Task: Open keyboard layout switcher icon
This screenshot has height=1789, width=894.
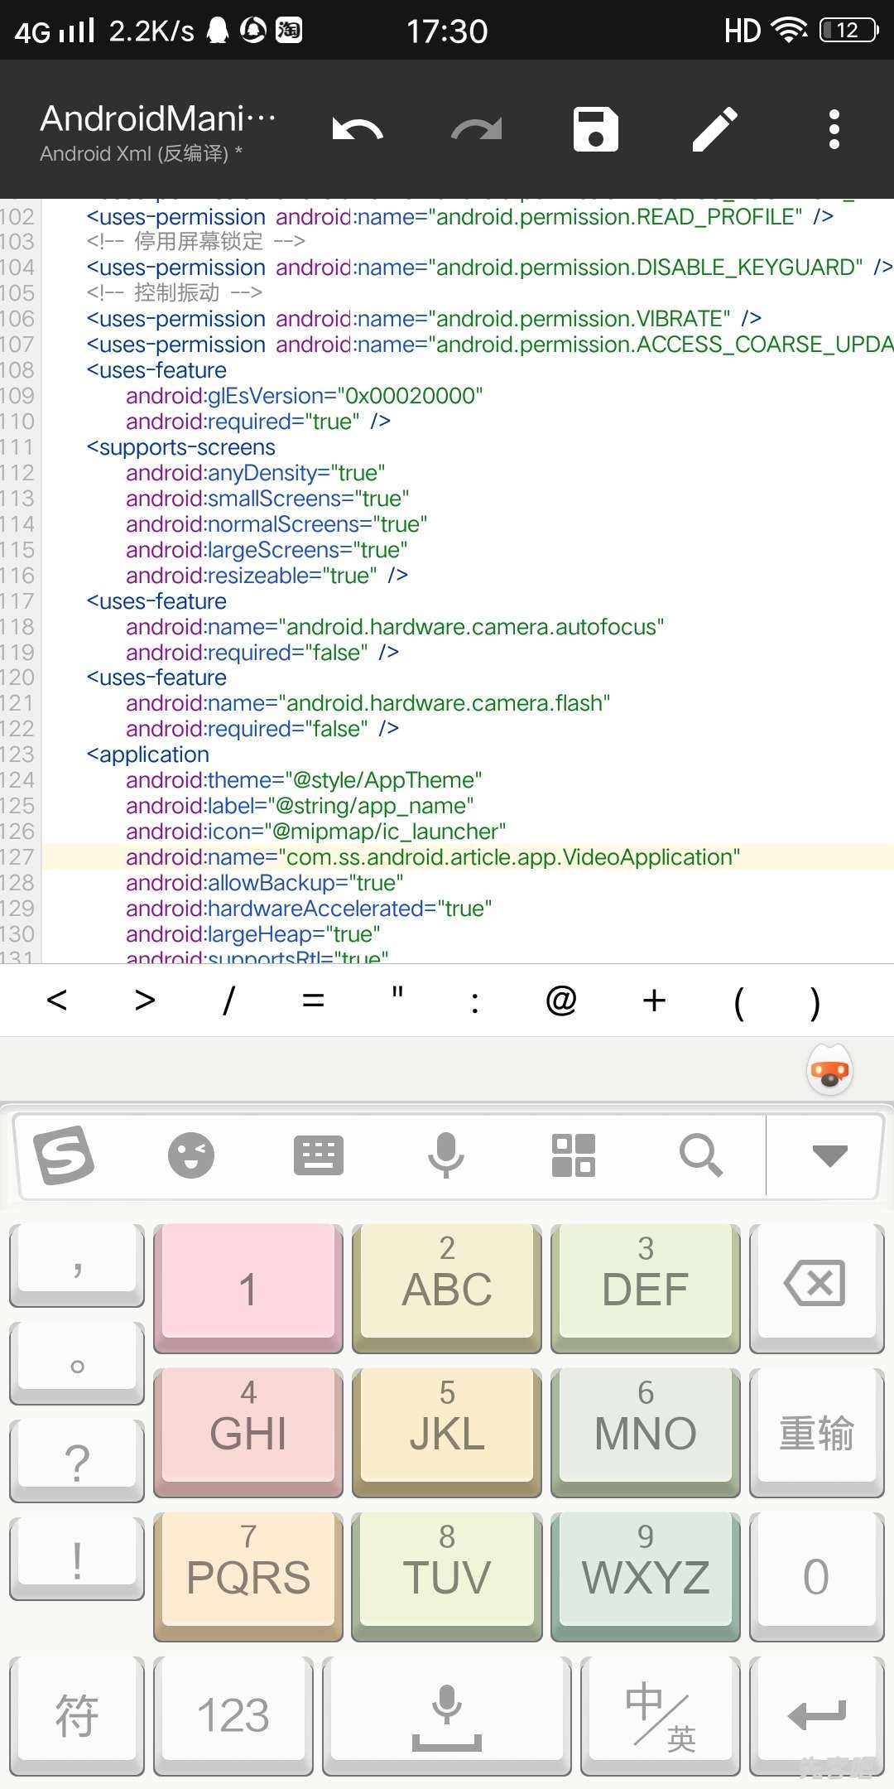Action: pos(319,1155)
